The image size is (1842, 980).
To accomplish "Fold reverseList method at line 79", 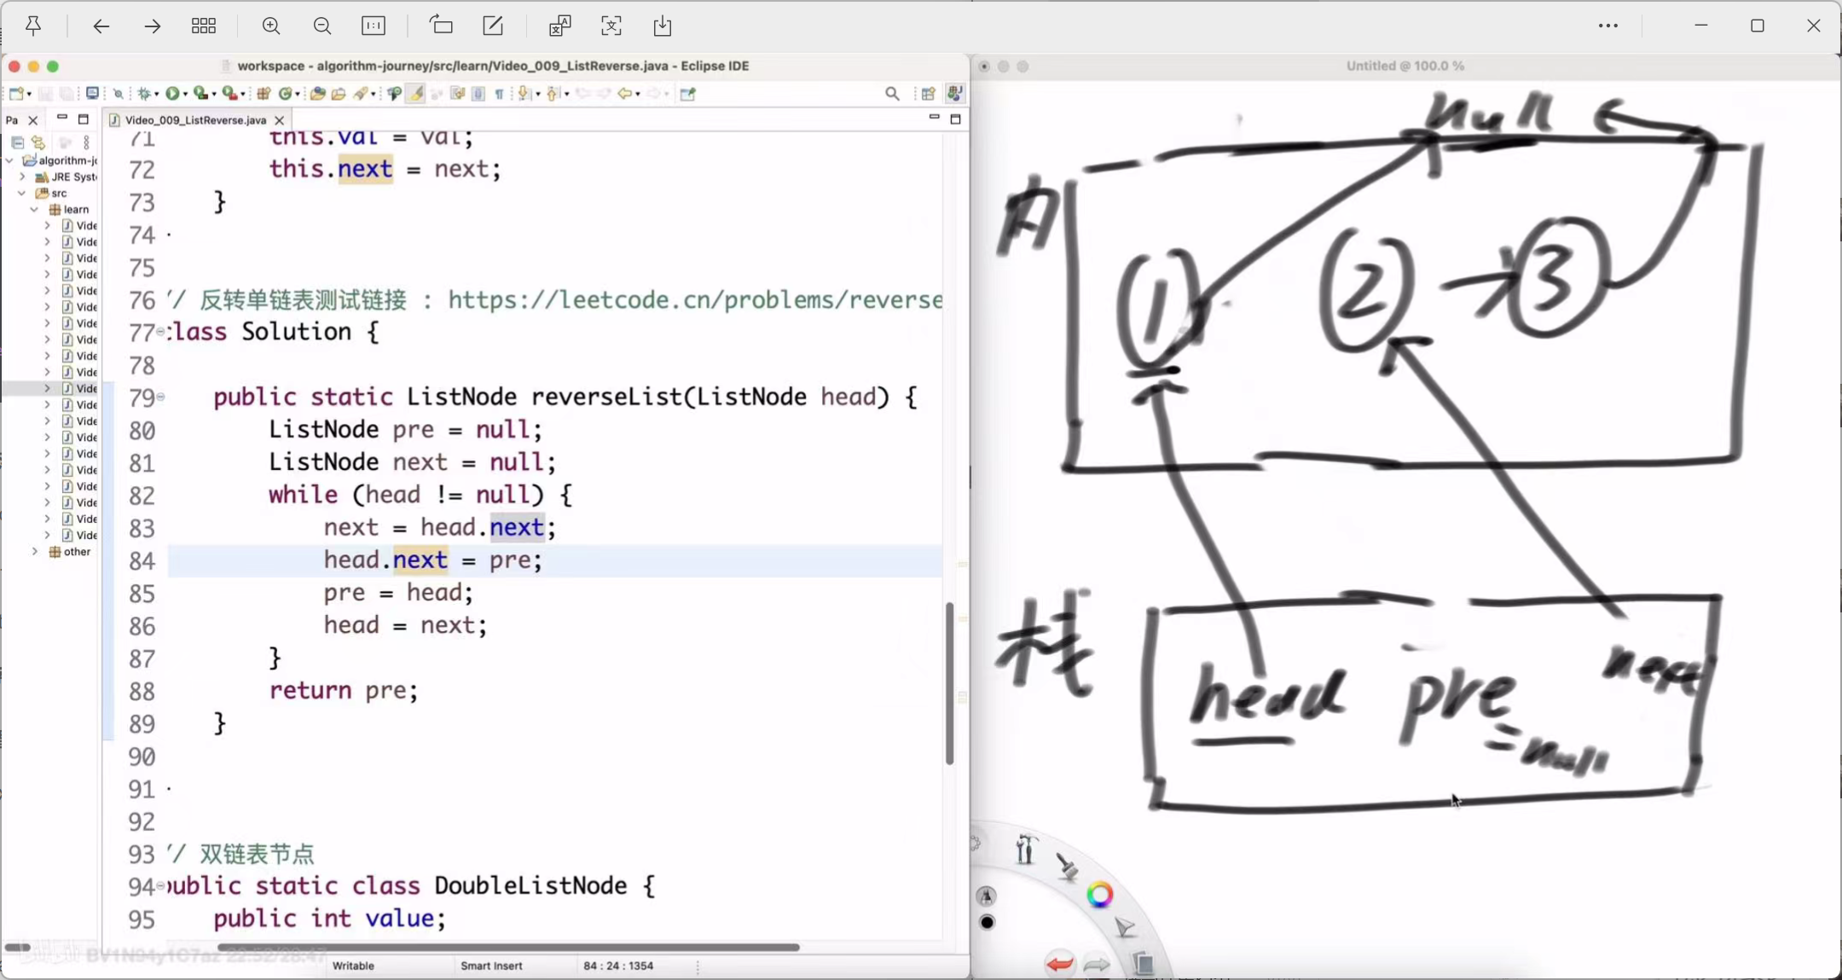I will tap(160, 397).
